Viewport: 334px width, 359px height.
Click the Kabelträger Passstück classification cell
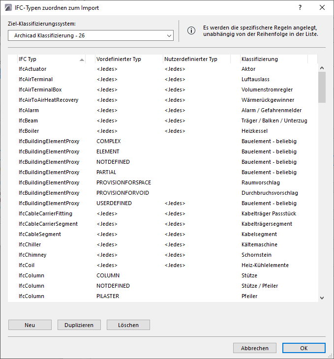[269, 213]
